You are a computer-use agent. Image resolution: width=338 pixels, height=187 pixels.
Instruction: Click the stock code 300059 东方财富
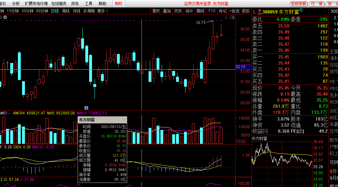click(280, 12)
